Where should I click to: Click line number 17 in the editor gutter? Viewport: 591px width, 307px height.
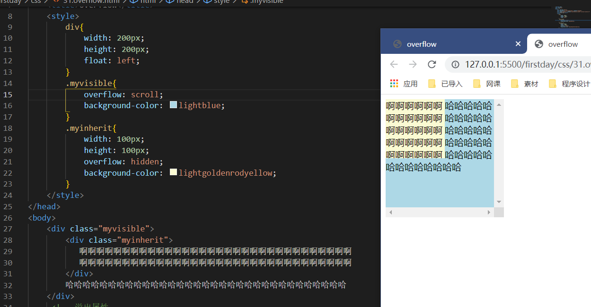tap(8, 117)
